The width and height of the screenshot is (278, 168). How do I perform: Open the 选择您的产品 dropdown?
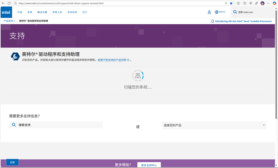click(x=214, y=125)
